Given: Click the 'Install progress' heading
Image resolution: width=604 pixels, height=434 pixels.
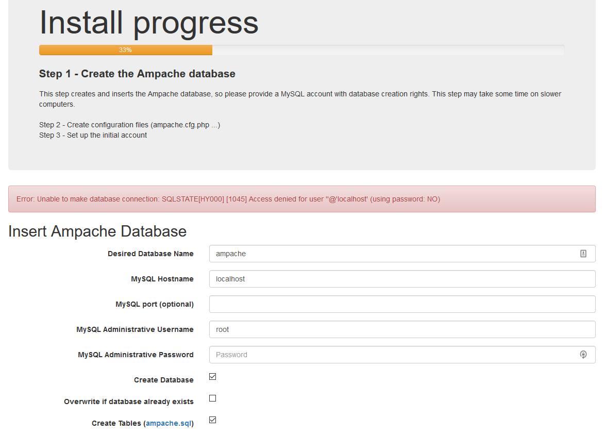Looking at the screenshot, I should 148,23.
